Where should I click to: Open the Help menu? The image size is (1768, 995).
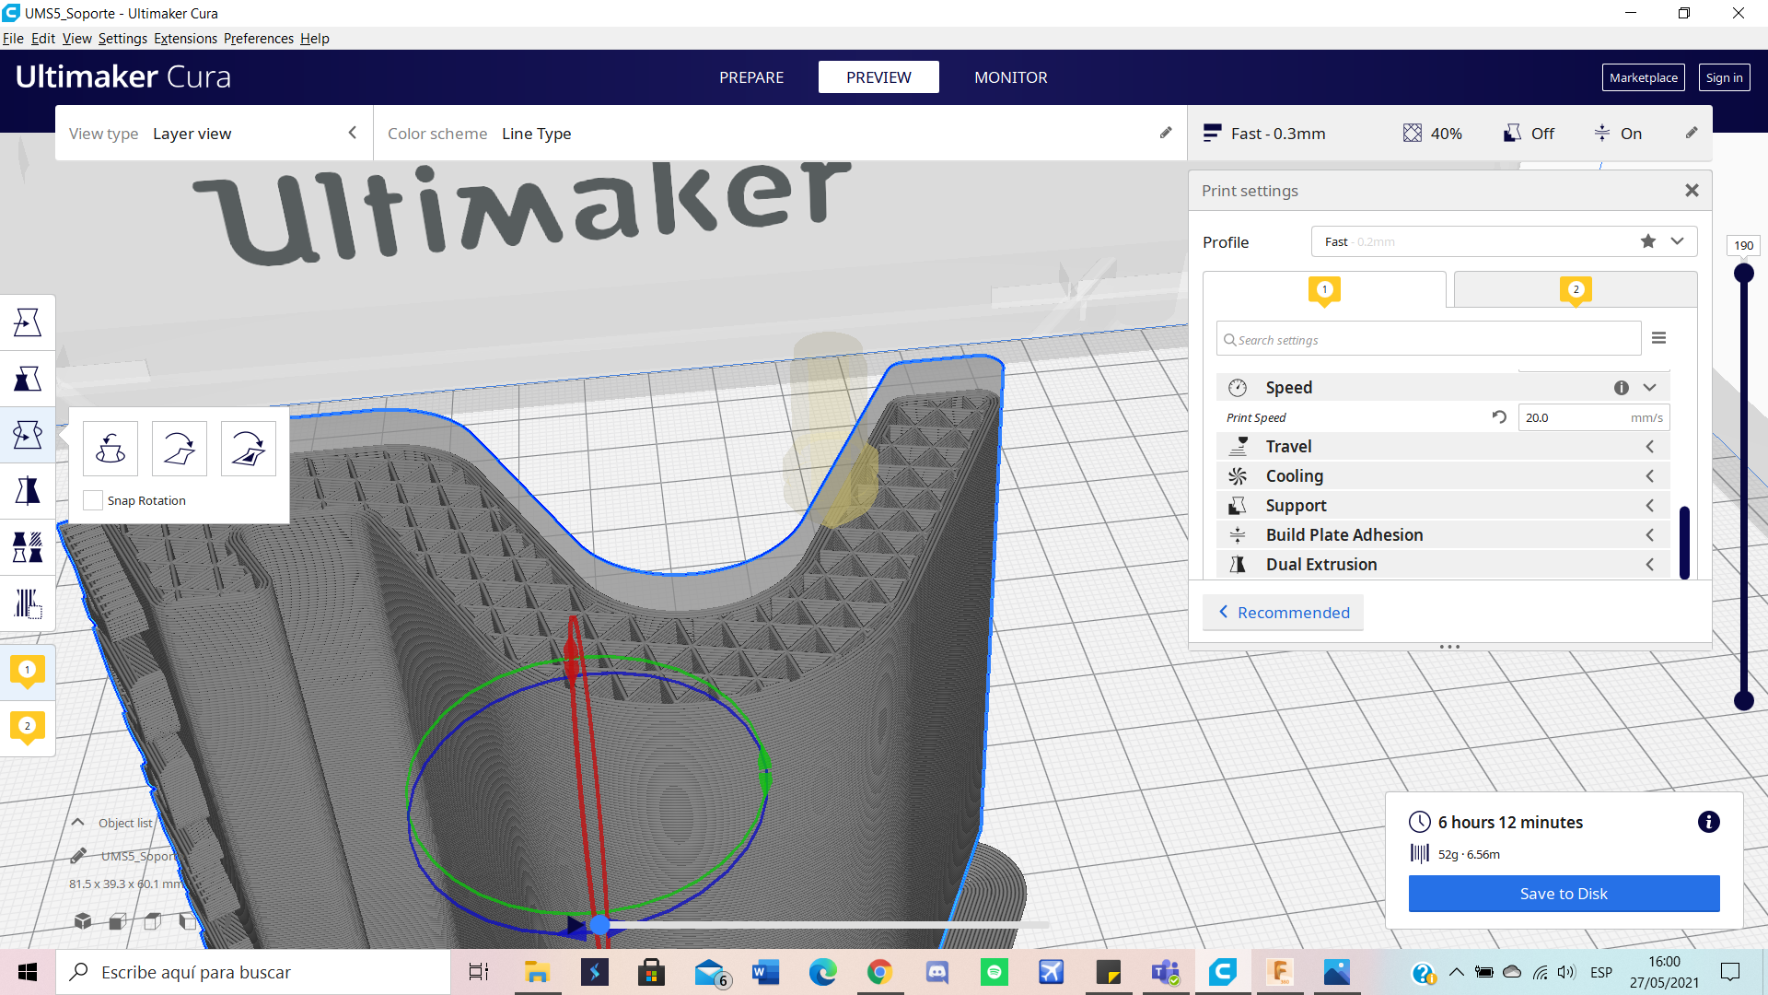(x=315, y=39)
